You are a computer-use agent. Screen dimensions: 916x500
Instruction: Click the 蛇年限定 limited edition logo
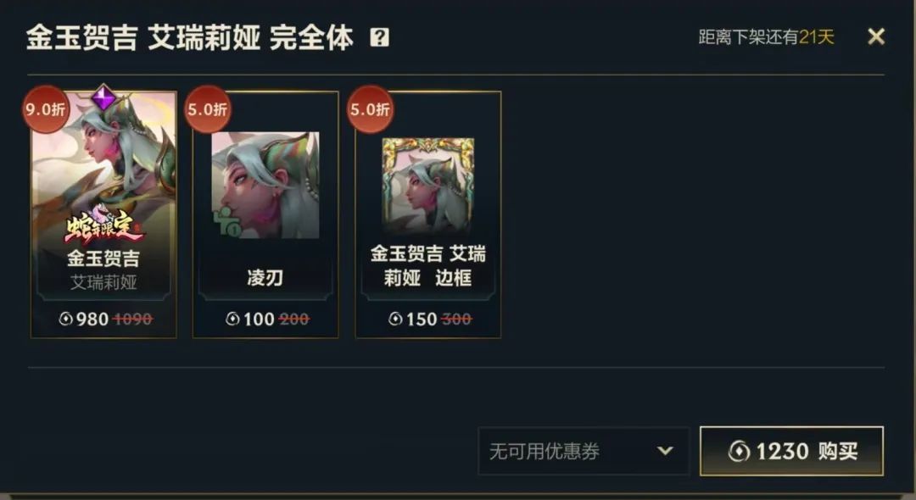tap(104, 227)
